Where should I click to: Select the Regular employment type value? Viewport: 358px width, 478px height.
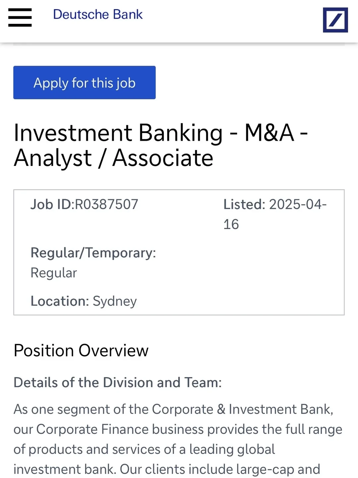(54, 273)
